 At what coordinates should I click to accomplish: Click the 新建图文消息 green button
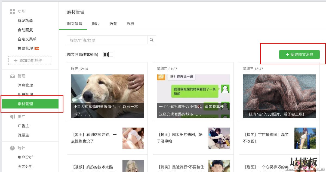click(x=299, y=55)
